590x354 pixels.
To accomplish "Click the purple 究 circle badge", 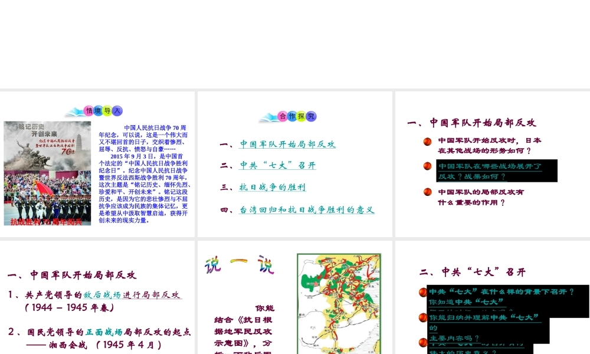I will pyautogui.click(x=311, y=116).
